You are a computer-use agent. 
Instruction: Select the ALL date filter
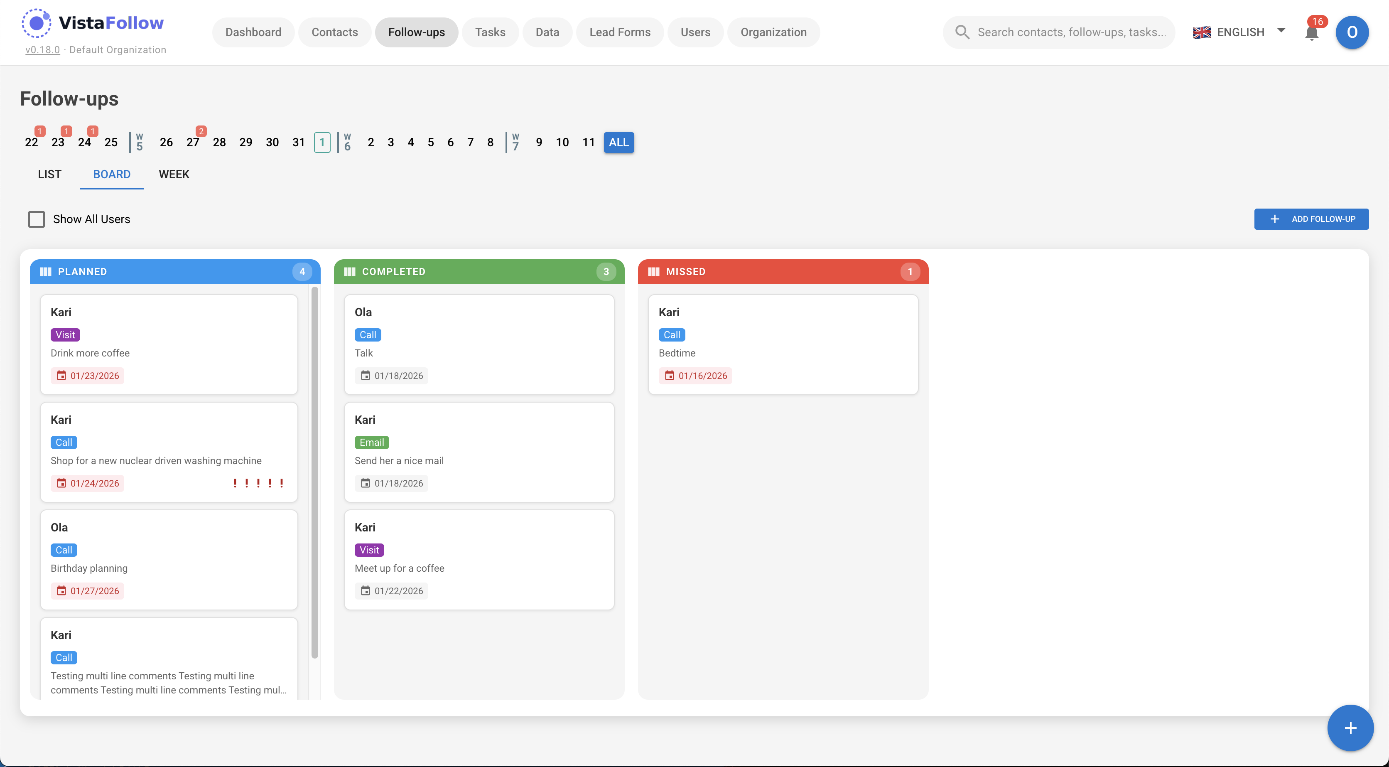[618, 143]
